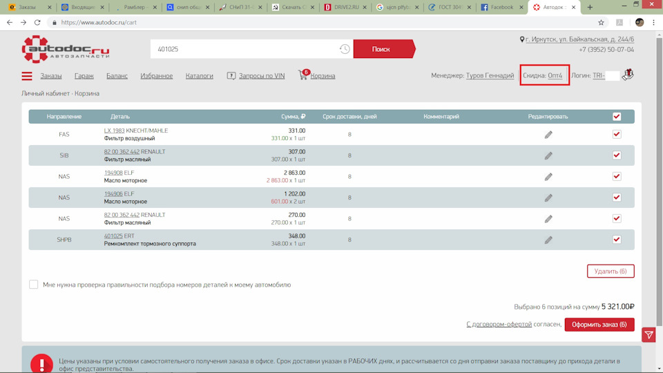Open the LX 1983 part number link

(x=114, y=131)
